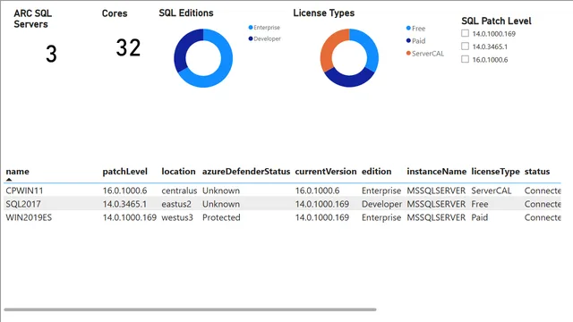Click the SQL Patch Level slicer title
This screenshot has height=322, width=573.
[x=496, y=21]
